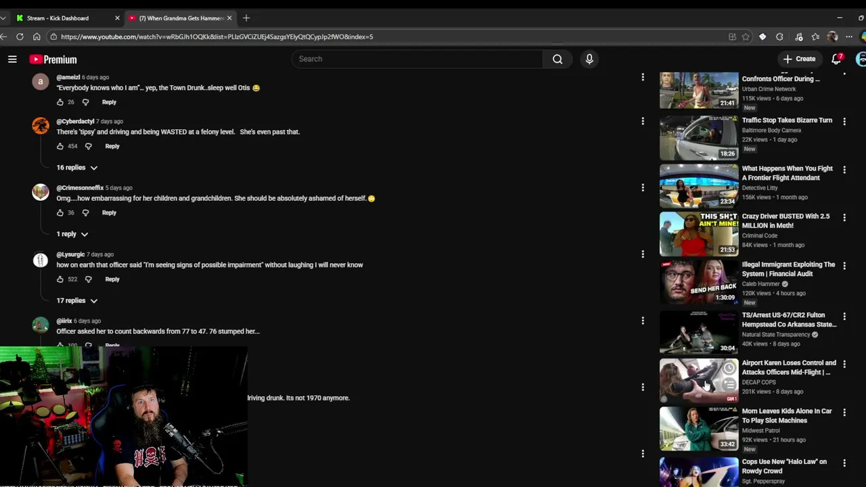
Task: Open @Crimesonneflix profile avatar
Action: 41,192
